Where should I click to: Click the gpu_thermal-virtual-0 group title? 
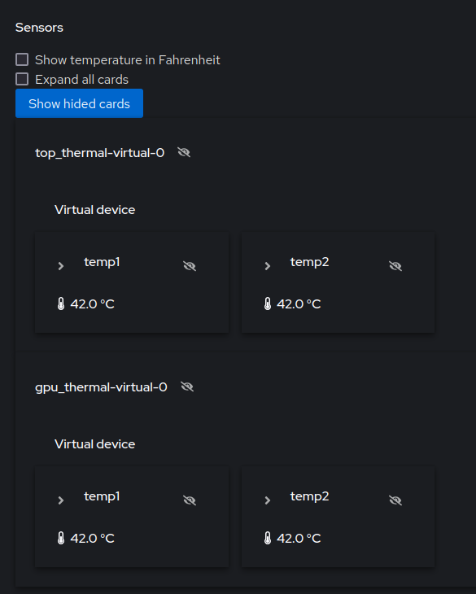point(101,387)
